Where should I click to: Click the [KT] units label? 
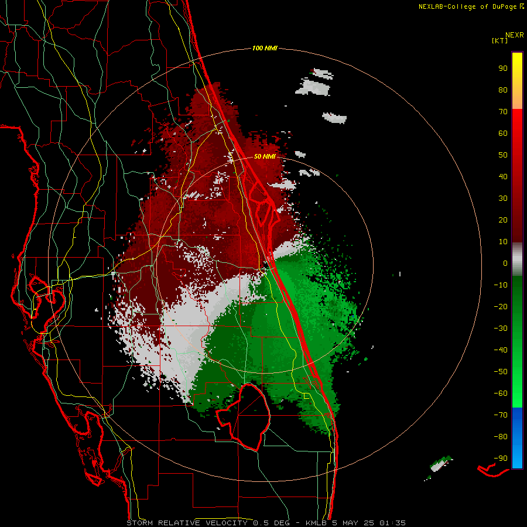click(x=499, y=40)
